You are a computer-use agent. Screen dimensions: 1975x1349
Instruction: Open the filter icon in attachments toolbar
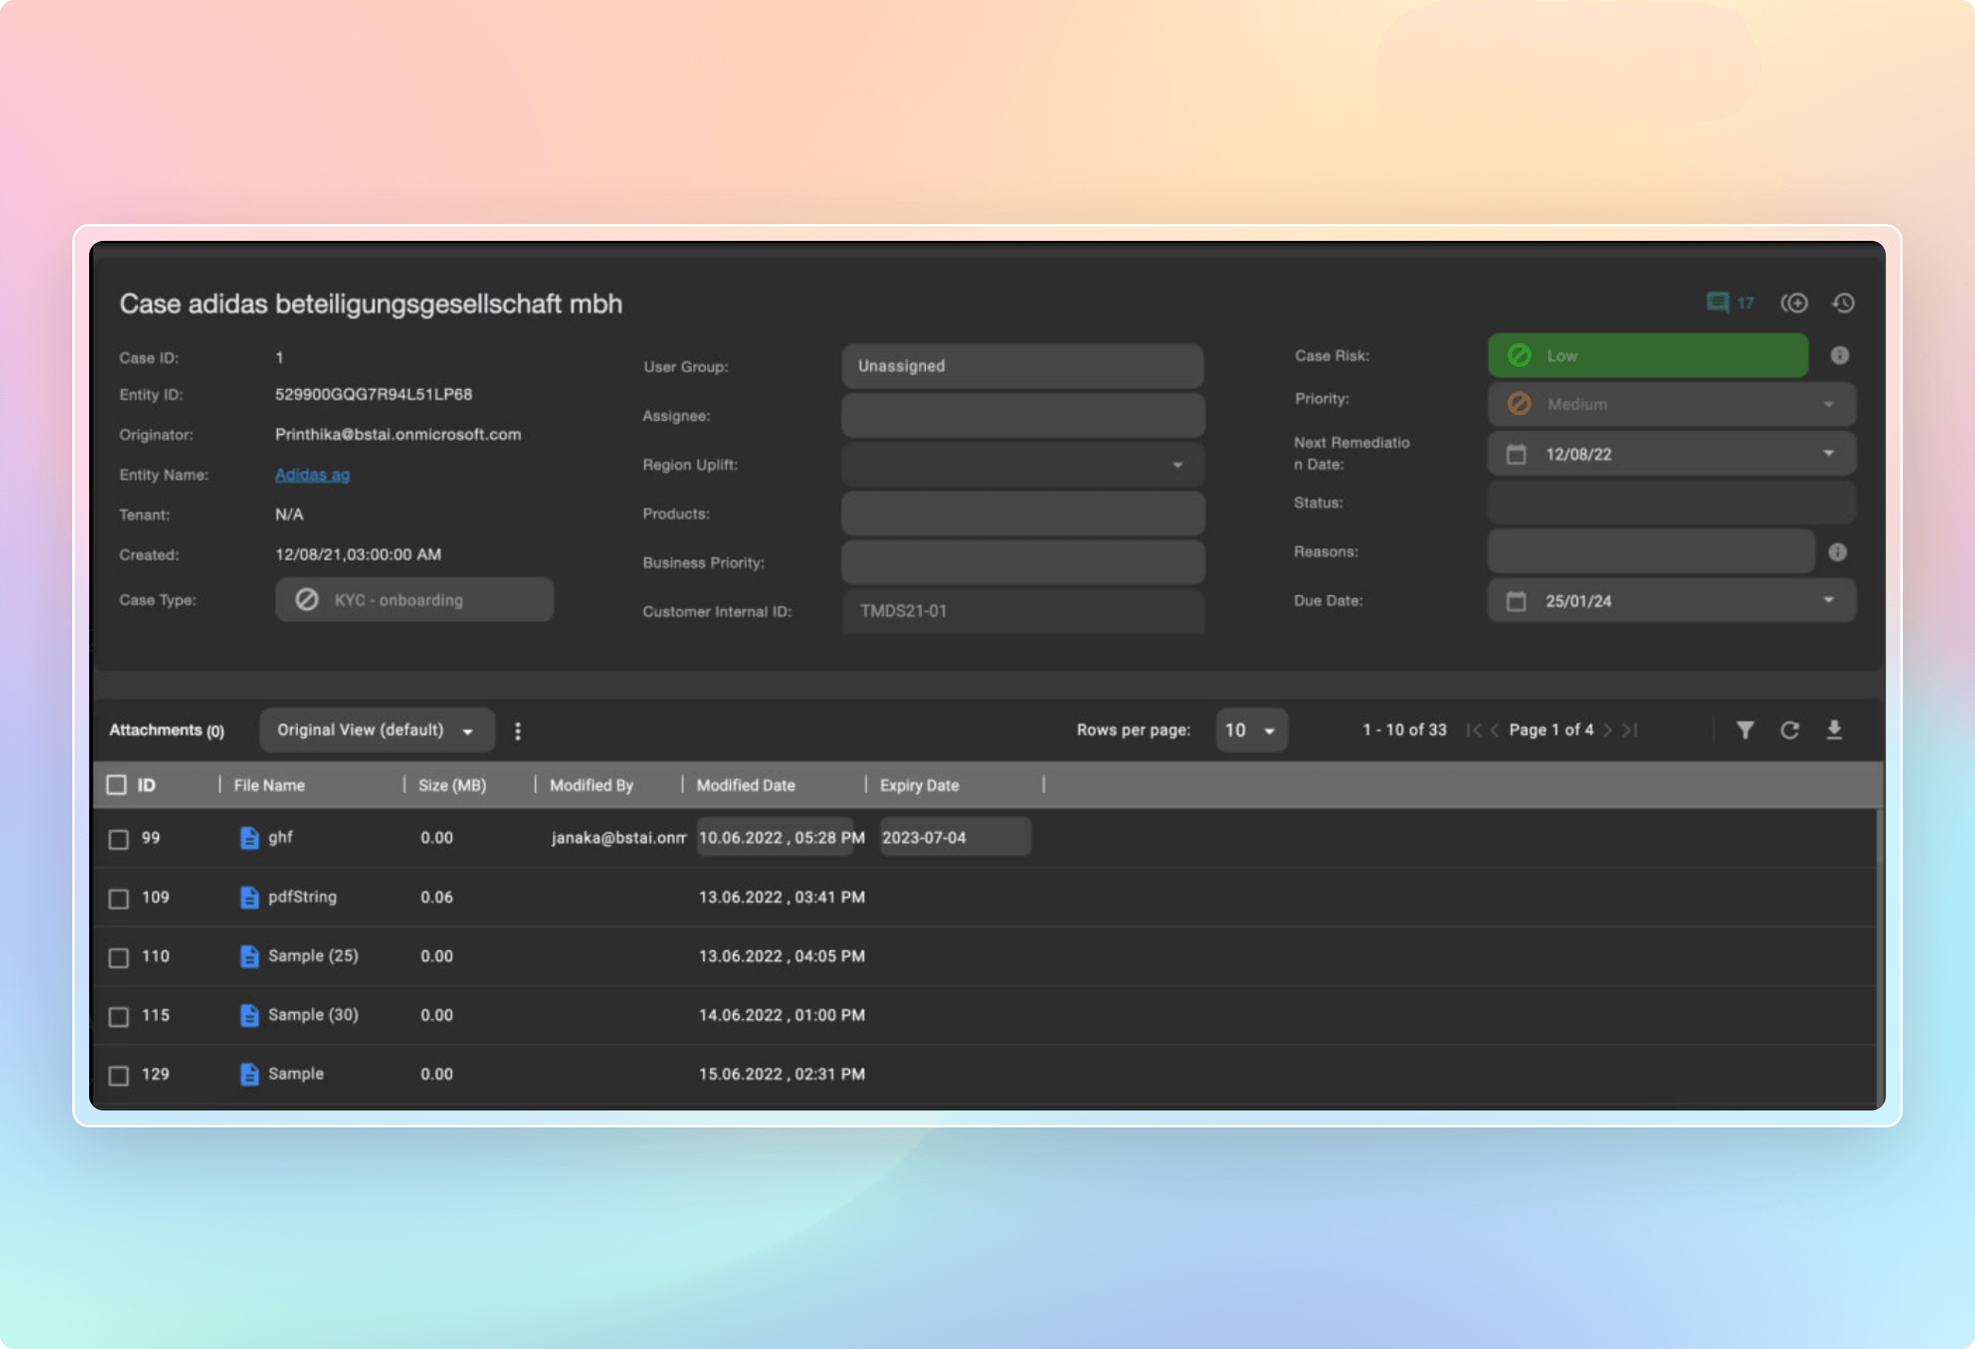coord(1745,730)
